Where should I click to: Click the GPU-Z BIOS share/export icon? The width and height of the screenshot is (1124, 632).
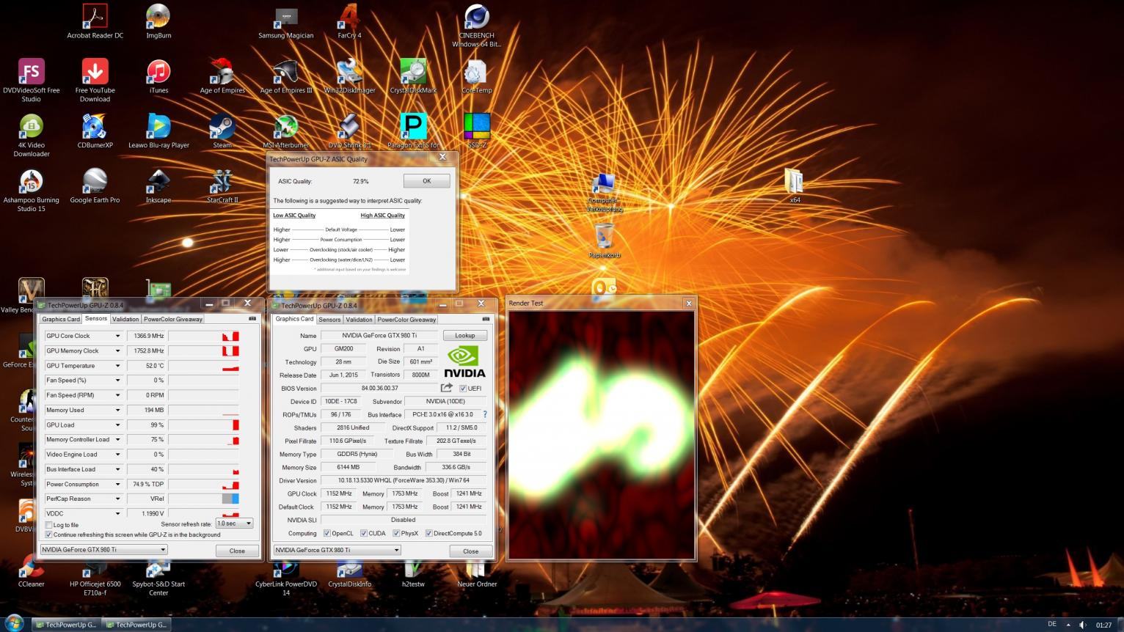[x=446, y=388]
